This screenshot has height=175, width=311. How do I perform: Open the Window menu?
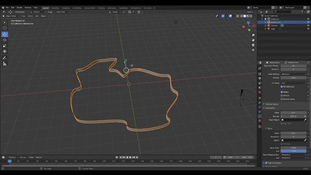28,8
